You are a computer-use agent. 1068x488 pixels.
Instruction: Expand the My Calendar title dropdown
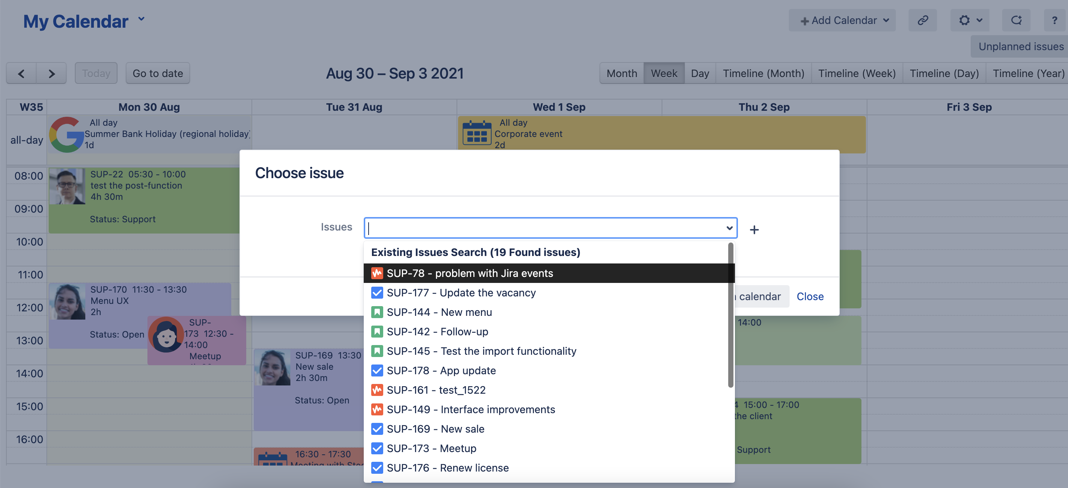(x=141, y=19)
